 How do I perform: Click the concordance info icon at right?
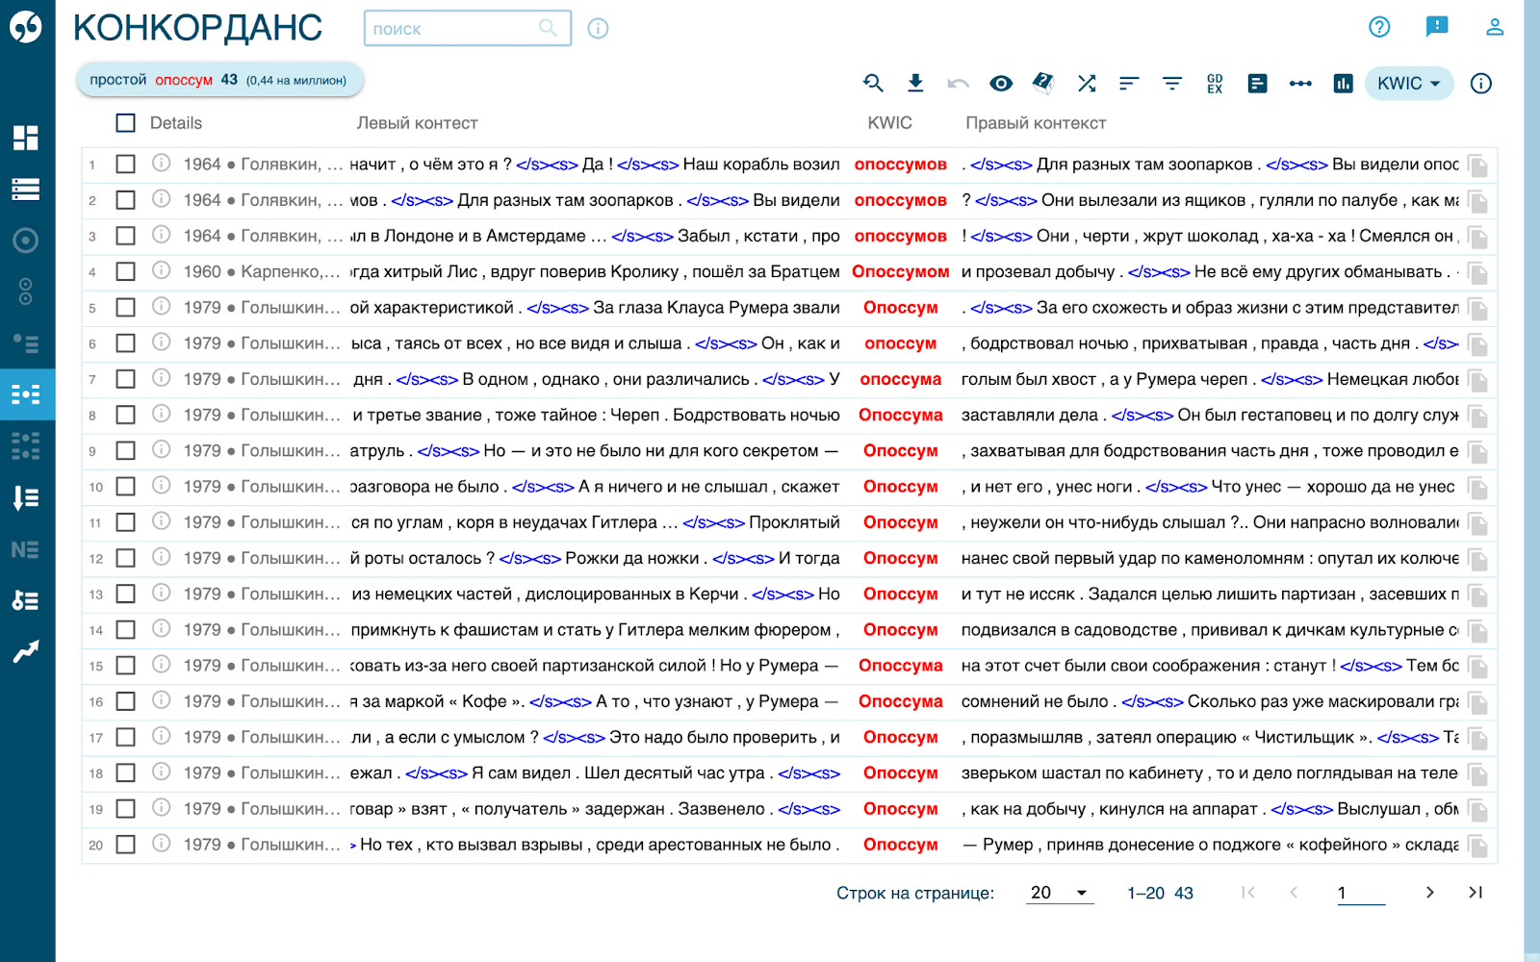[1481, 84]
